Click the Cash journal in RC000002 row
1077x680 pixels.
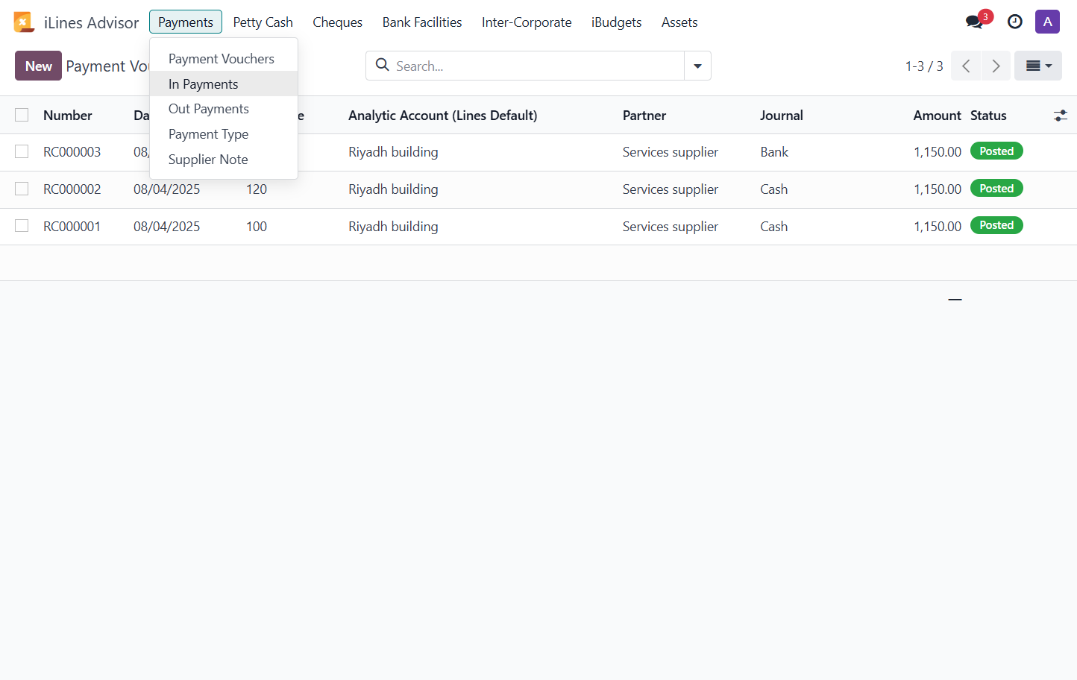tap(774, 189)
